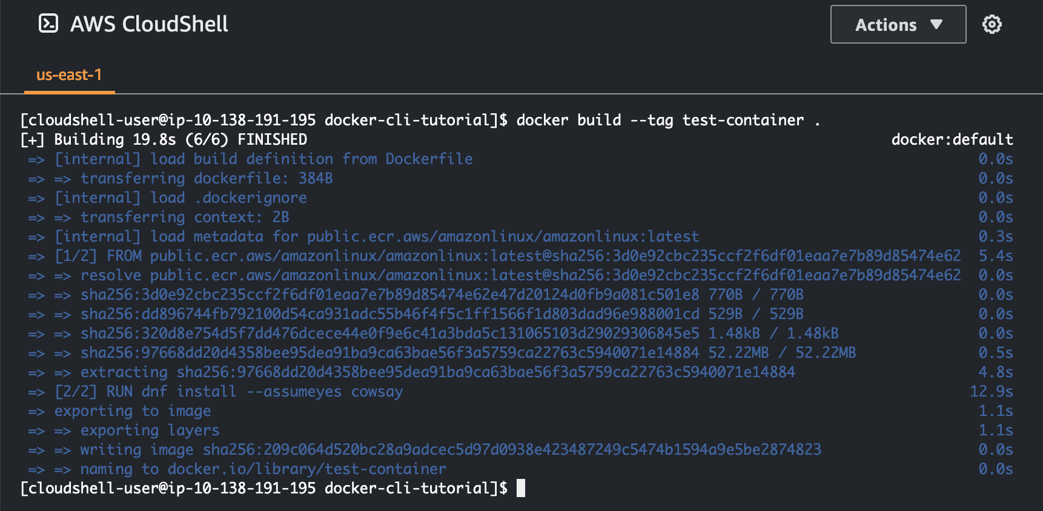The image size is (1043, 511).
Task: Open the Actions dropdown
Action: tap(898, 24)
